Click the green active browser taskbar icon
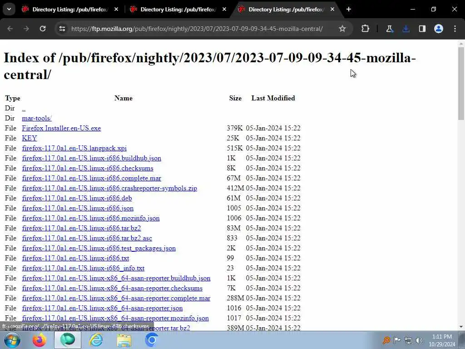 coord(68,340)
